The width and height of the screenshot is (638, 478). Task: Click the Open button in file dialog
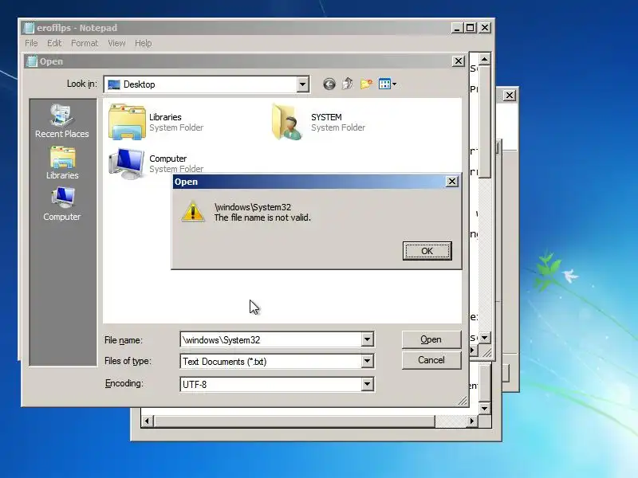click(431, 339)
